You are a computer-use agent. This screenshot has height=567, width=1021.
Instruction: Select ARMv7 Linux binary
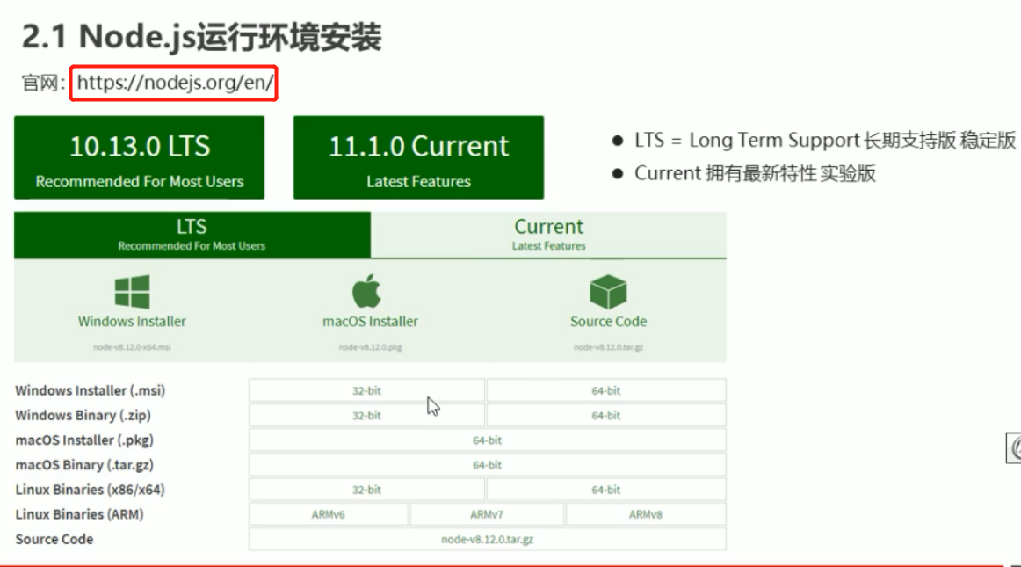point(487,514)
